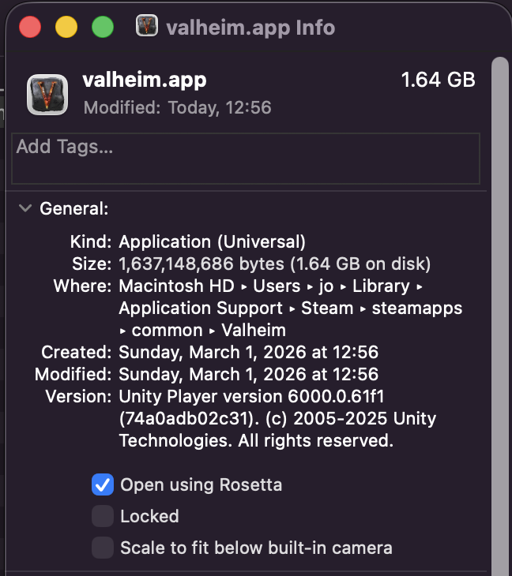Screen dimensions: 512x576
Task: Click the Size bytes value text
Action: [275, 264]
